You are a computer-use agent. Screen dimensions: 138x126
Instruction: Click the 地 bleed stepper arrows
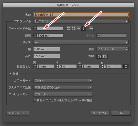click(57, 66)
